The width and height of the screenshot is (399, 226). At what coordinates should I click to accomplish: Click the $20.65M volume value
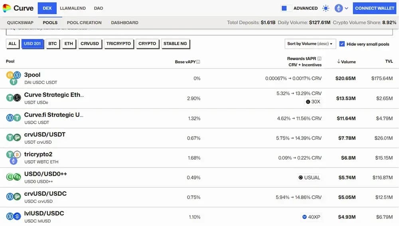point(345,78)
